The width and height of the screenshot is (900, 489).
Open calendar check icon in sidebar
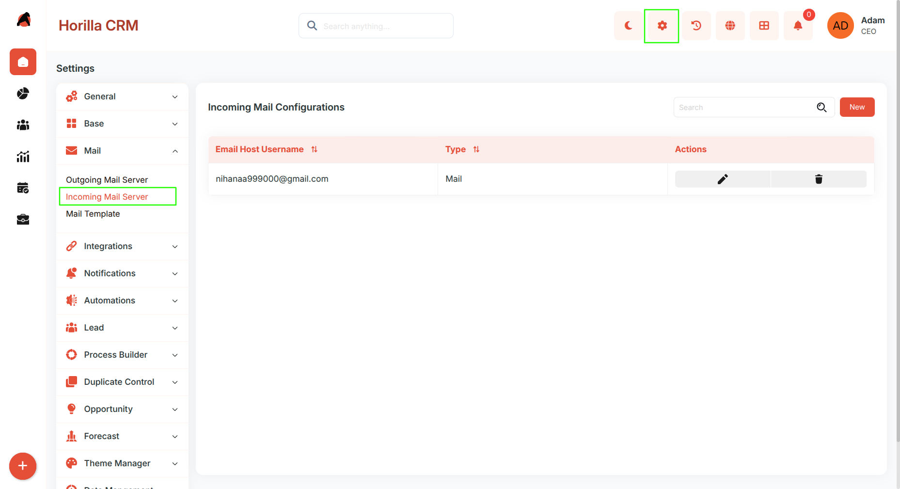[23, 188]
